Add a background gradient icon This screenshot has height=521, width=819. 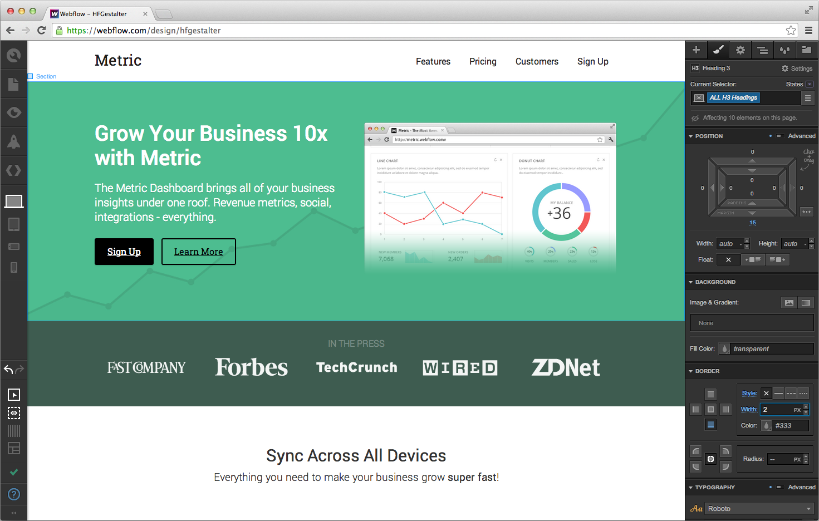(x=806, y=303)
